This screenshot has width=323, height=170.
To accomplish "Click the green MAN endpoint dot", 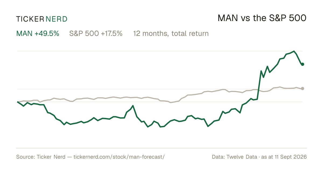I will [x=303, y=64].
